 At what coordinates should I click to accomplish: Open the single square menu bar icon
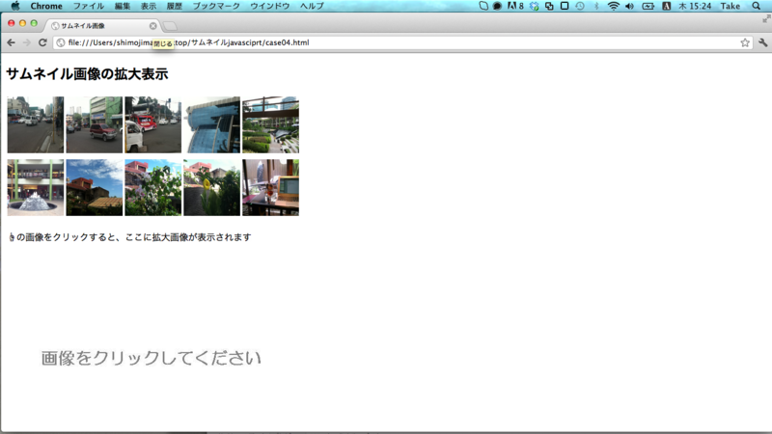[x=565, y=6]
